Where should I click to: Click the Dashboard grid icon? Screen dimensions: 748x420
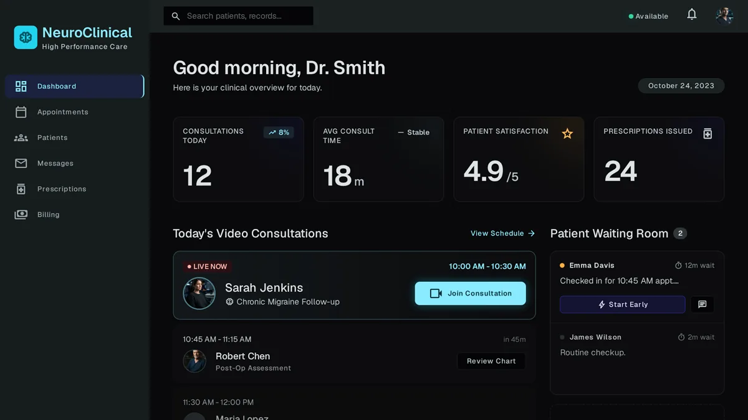pos(21,86)
